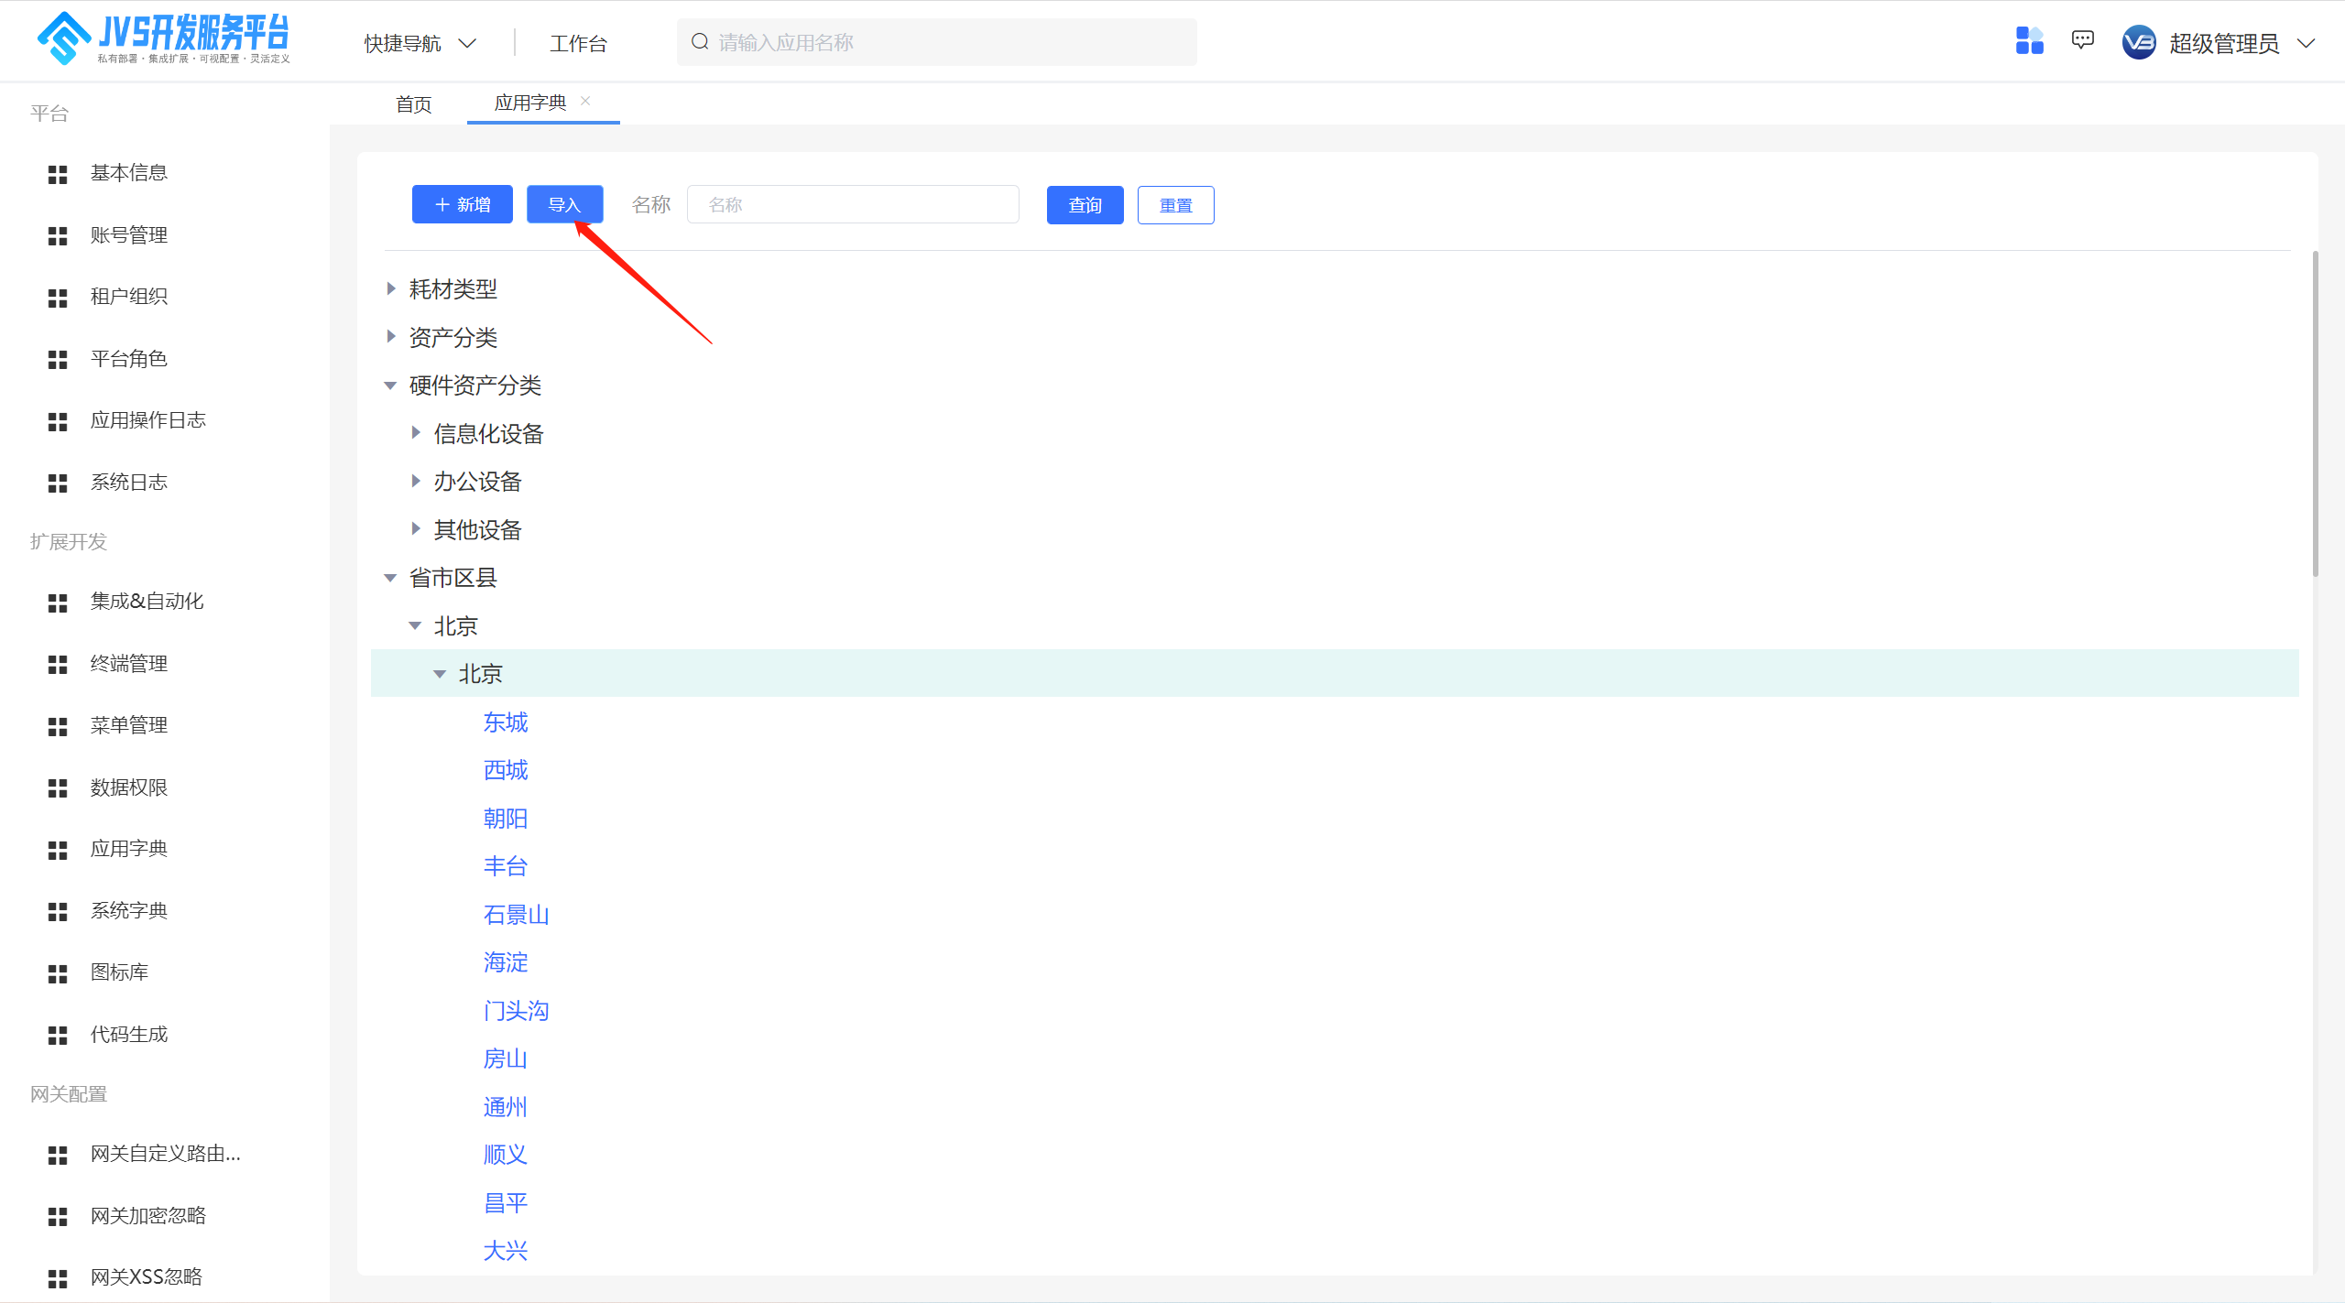The height and width of the screenshot is (1303, 2345).
Task: Click the JVS开发服务平台 logo
Action: [163, 38]
